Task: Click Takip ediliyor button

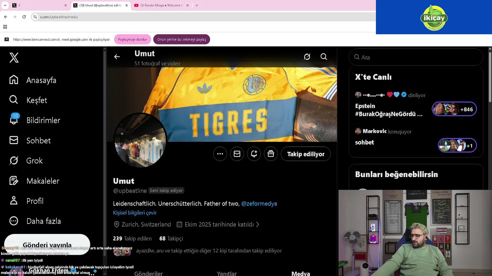Action: 306,154
